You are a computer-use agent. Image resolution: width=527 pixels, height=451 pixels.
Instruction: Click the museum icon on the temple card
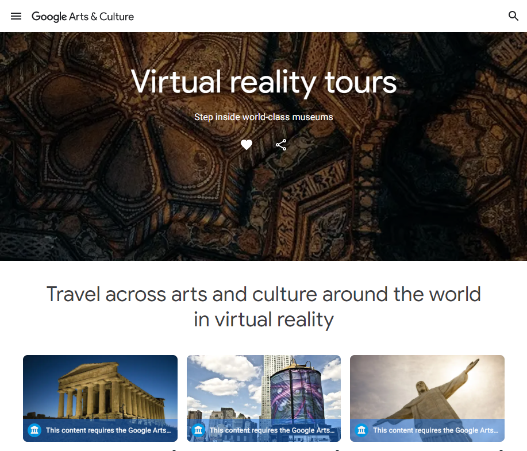point(34,430)
